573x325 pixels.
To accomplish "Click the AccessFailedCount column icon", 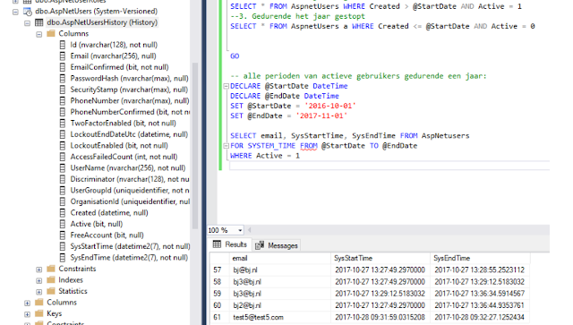I will (x=63, y=157).
